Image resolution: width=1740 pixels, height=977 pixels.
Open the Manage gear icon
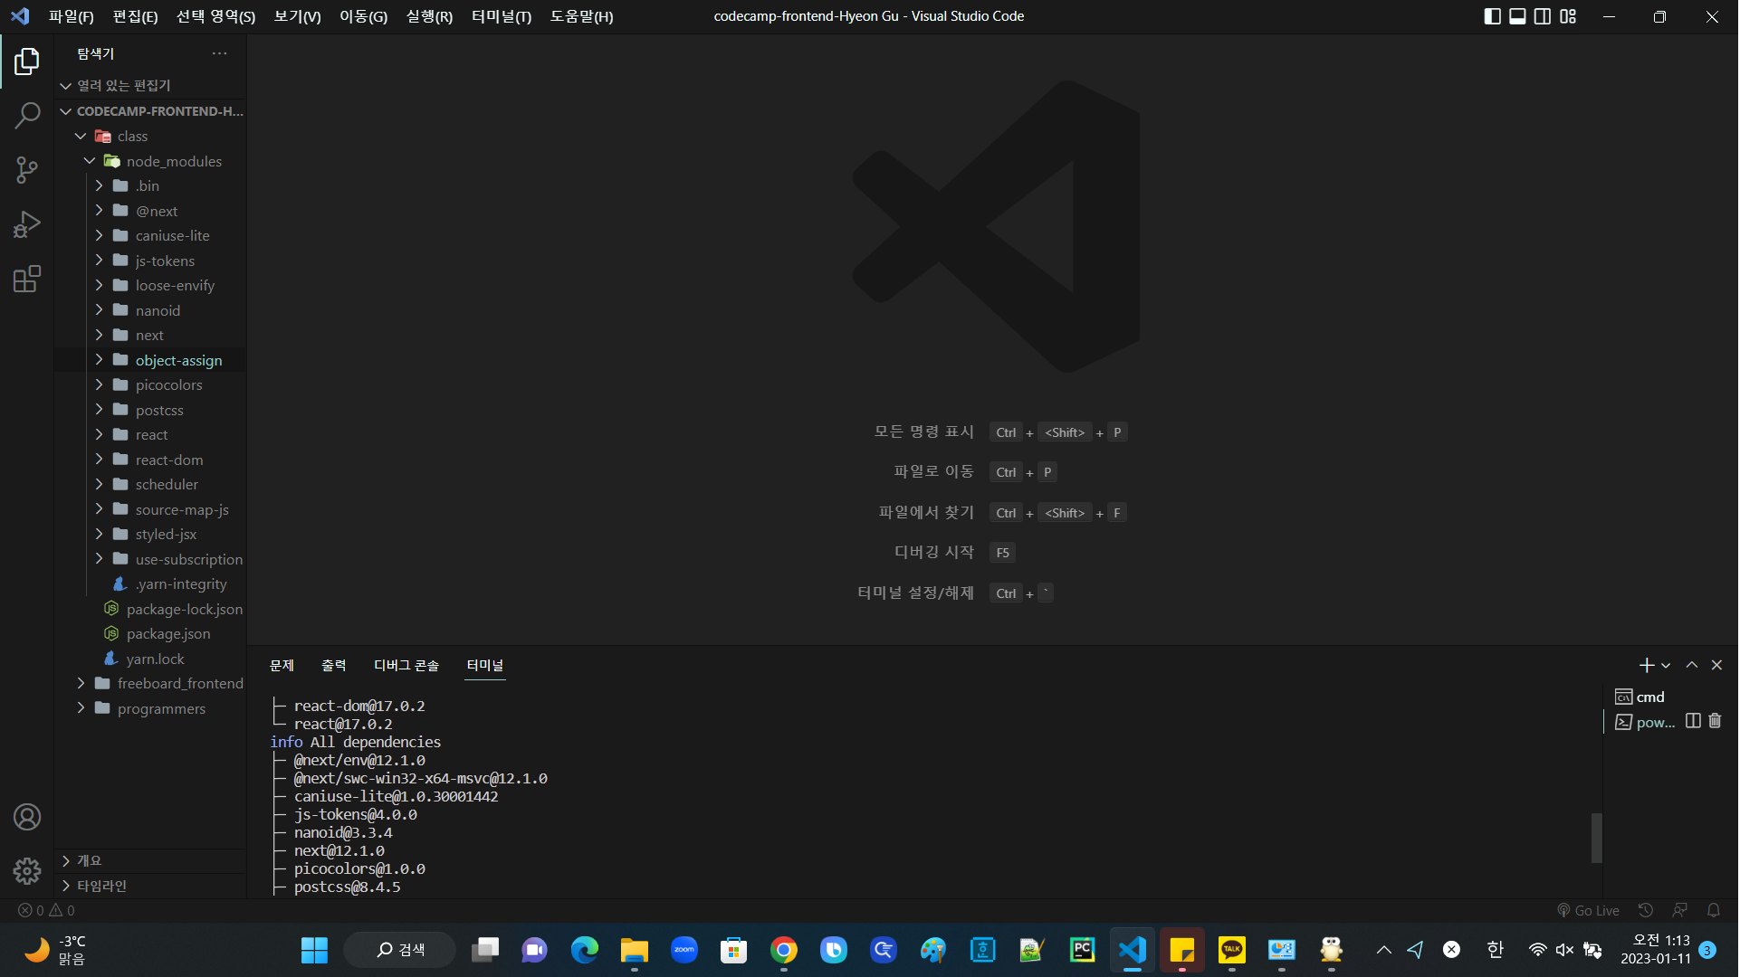tap(27, 870)
